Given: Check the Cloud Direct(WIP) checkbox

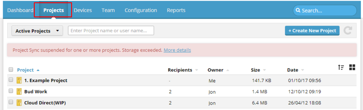Looking at the screenshot, I should [x=11, y=102].
